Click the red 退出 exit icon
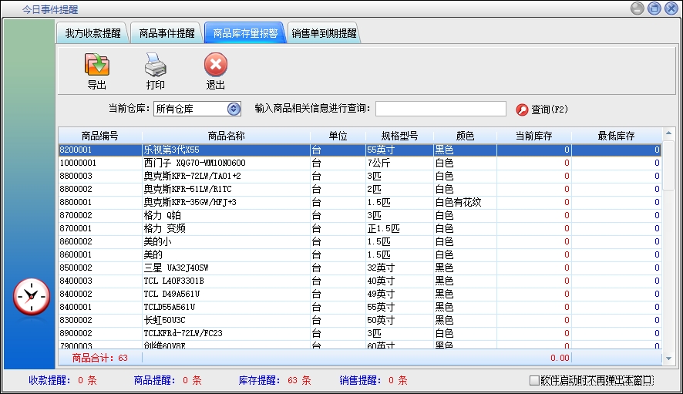 pyautogui.click(x=215, y=64)
